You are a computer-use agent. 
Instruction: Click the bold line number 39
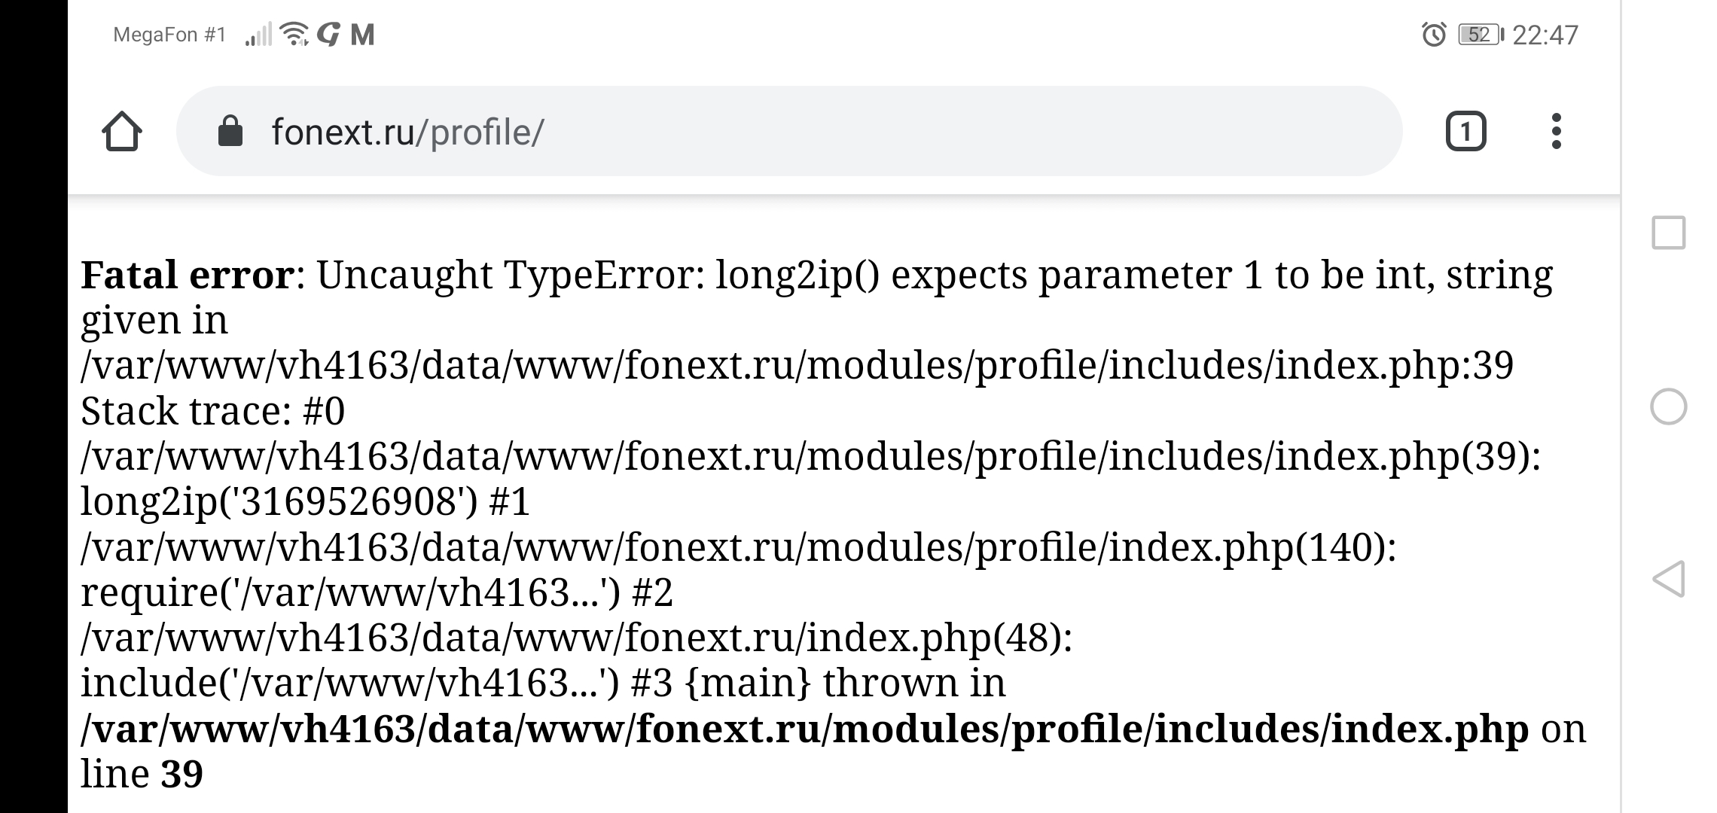pos(181,774)
